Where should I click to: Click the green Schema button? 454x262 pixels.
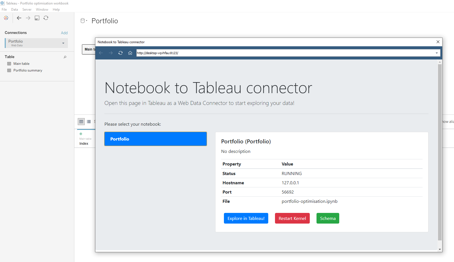click(328, 218)
